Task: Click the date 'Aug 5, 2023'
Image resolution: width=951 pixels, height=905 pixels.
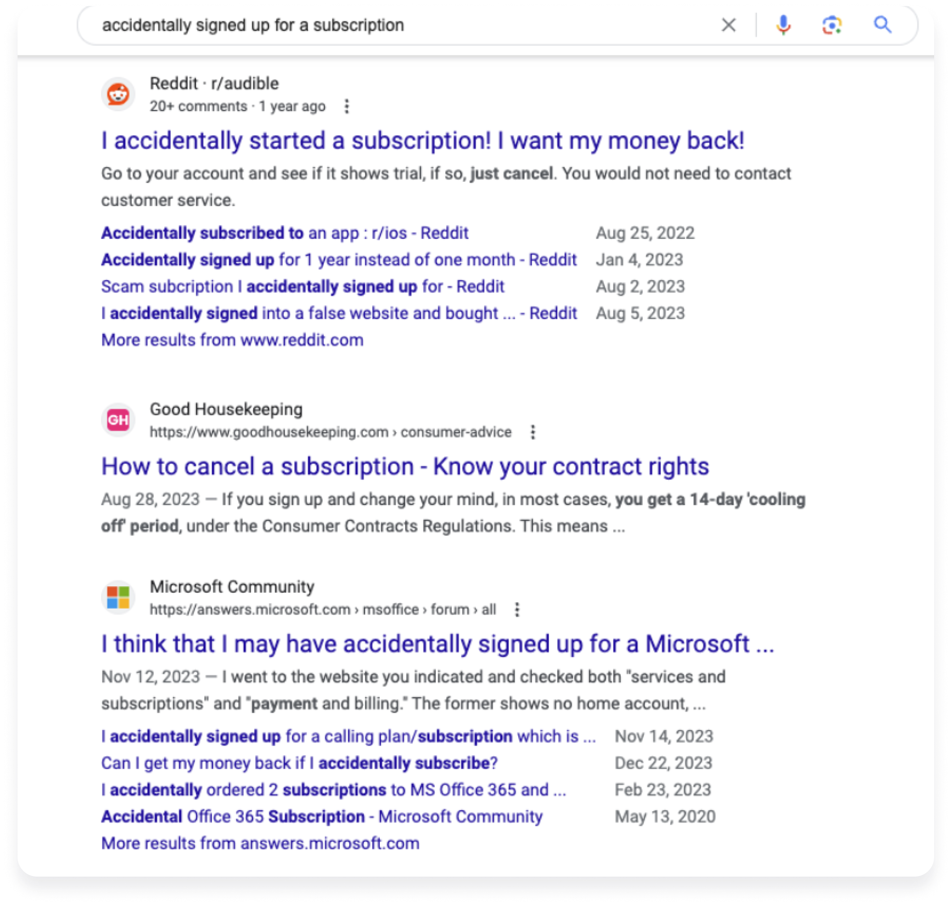Action: click(x=640, y=313)
